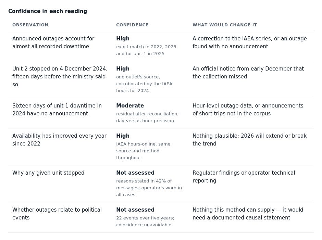Select the 'IAEA hours-online, same source' note
Image resolution: width=322 pixels, height=240 pixels.
coord(143,151)
